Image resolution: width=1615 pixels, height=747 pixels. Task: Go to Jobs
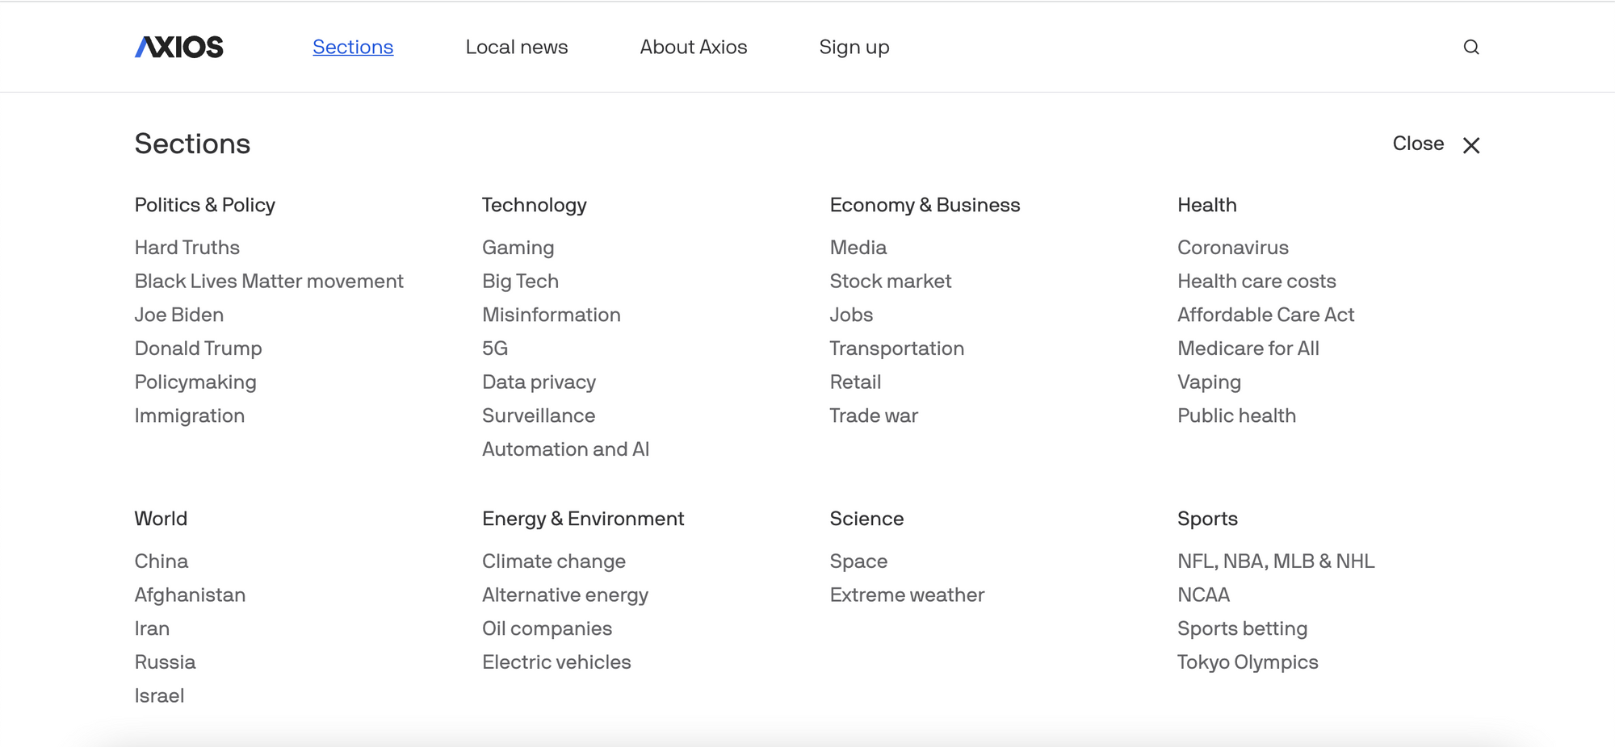[x=852, y=315]
